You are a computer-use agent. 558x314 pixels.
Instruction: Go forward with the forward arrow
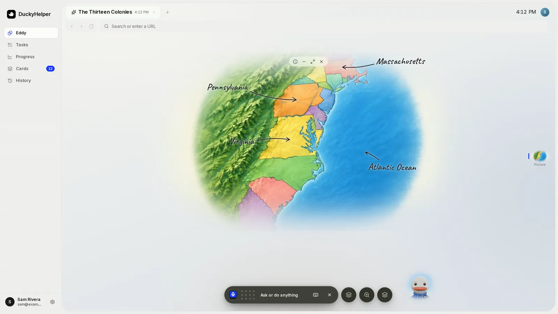coord(82,26)
